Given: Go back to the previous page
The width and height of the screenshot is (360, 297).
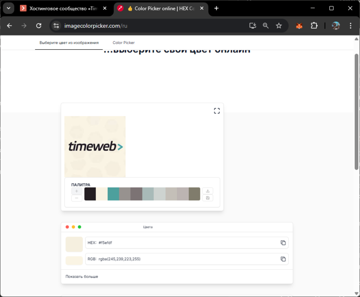Looking at the screenshot, I should (x=10, y=26).
